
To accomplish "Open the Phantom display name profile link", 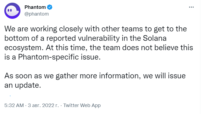I will click(35, 7).
